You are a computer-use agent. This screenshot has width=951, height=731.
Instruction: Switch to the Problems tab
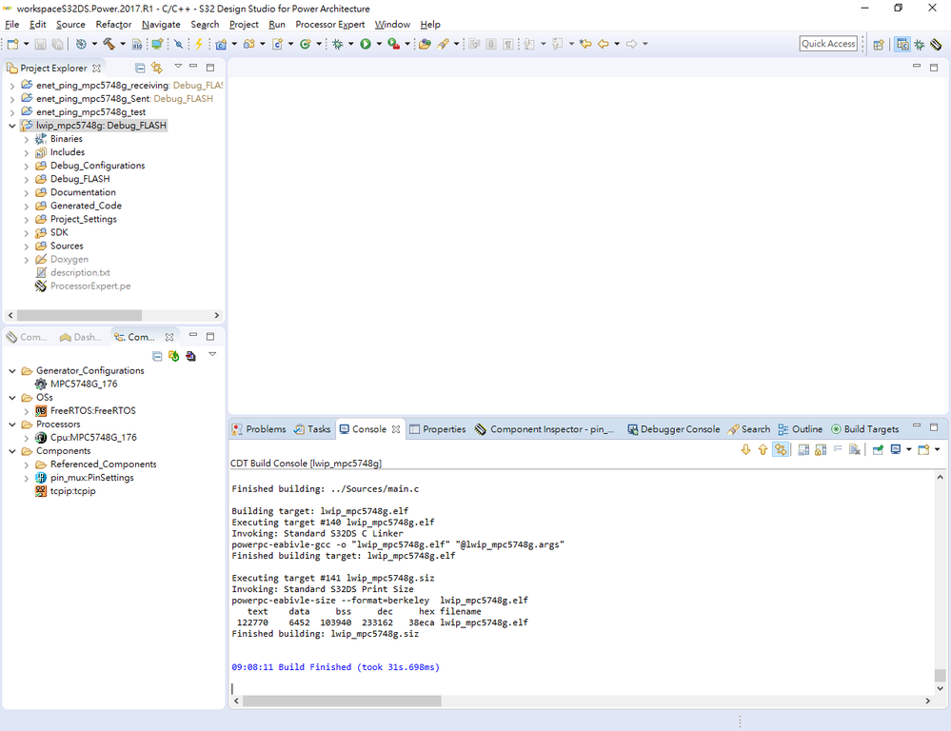[259, 429]
